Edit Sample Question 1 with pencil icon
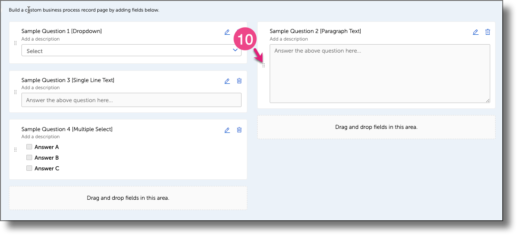 pos(227,32)
